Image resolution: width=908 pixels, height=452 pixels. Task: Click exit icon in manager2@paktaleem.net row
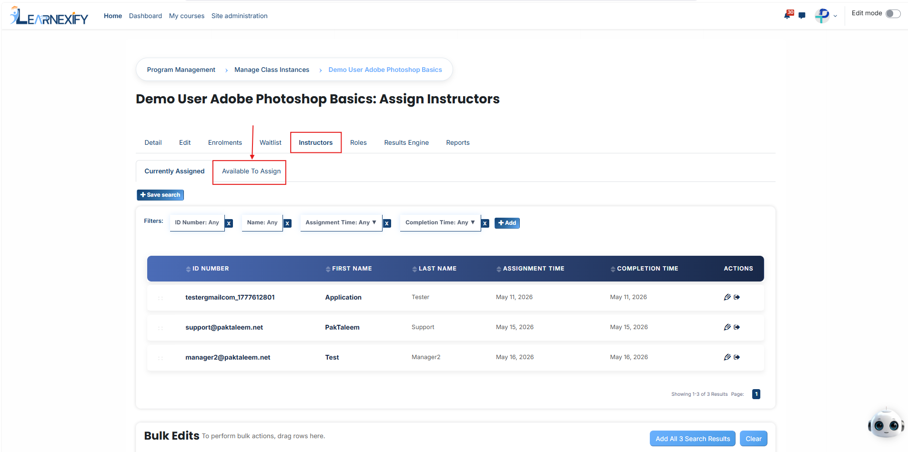tap(737, 357)
